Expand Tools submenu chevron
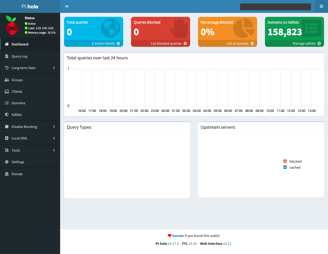The image size is (328, 254). (x=54, y=150)
